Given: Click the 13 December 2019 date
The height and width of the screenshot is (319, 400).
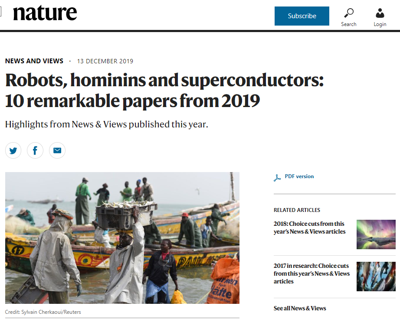Looking at the screenshot, I should (x=105, y=61).
